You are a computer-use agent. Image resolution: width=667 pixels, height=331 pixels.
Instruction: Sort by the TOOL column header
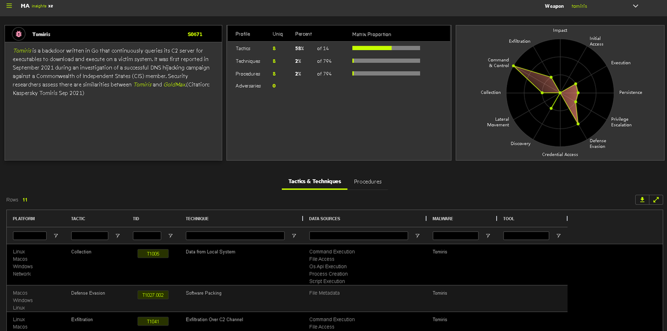pos(509,219)
